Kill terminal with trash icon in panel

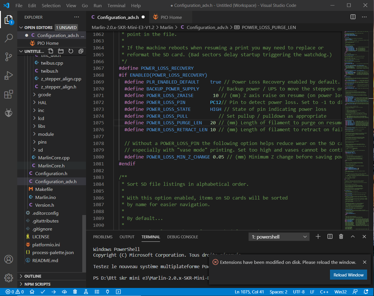click(341, 237)
